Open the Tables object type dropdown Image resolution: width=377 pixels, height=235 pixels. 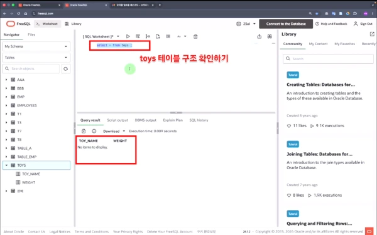pos(36,58)
